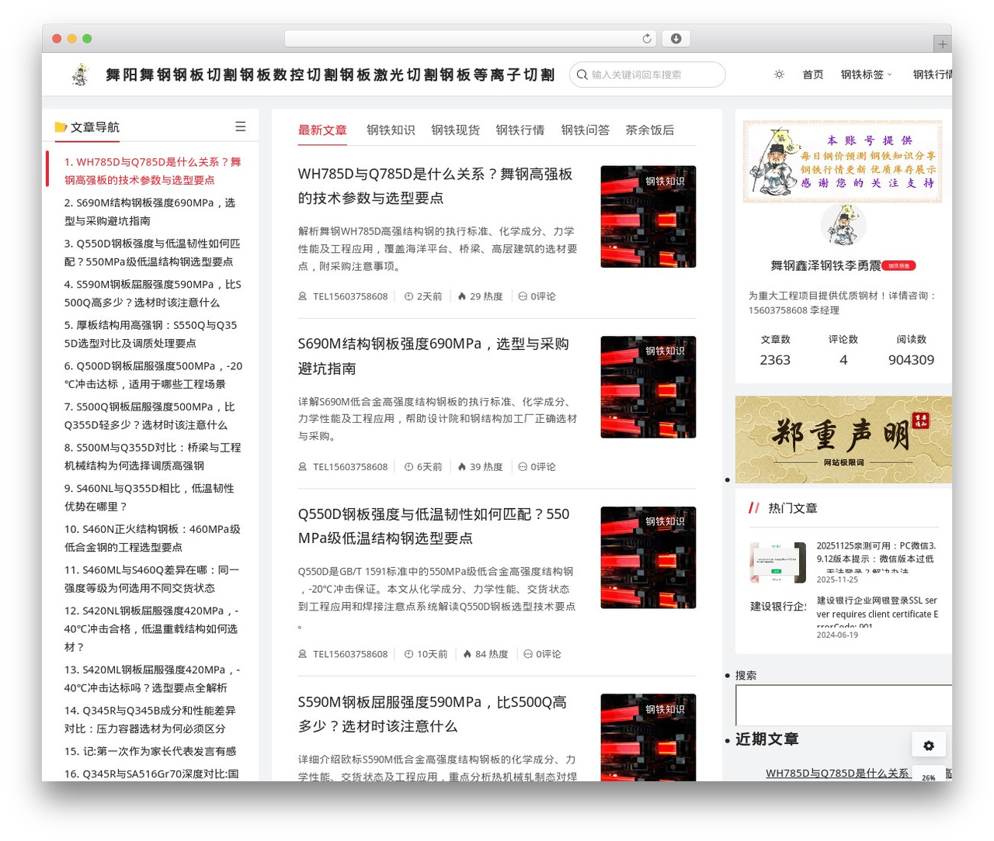Click the top sidebar banner 本账号提供
The height and width of the screenshot is (841, 994).
(843, 161)
